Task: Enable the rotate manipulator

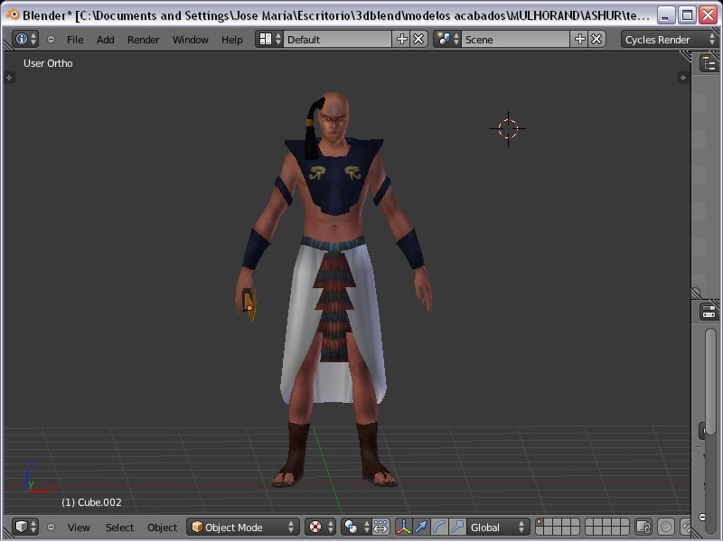Action: click(439, 527)
